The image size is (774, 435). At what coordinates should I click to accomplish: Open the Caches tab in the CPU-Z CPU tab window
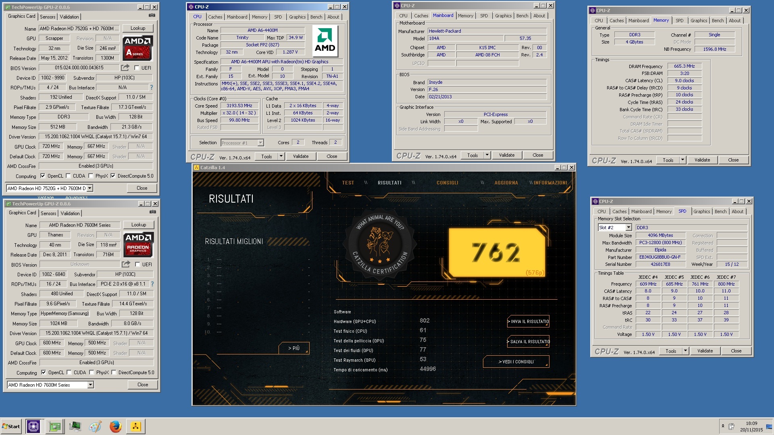[215, 17]
